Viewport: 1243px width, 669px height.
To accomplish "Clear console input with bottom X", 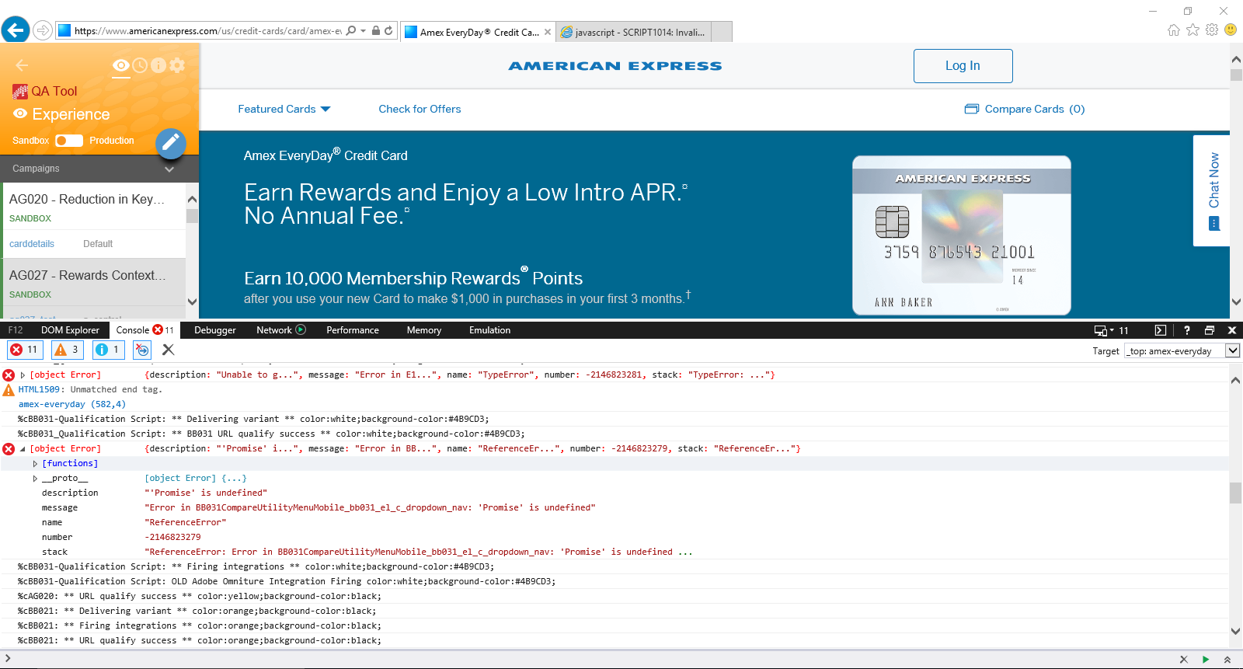I will click(x=1184, y=660).
